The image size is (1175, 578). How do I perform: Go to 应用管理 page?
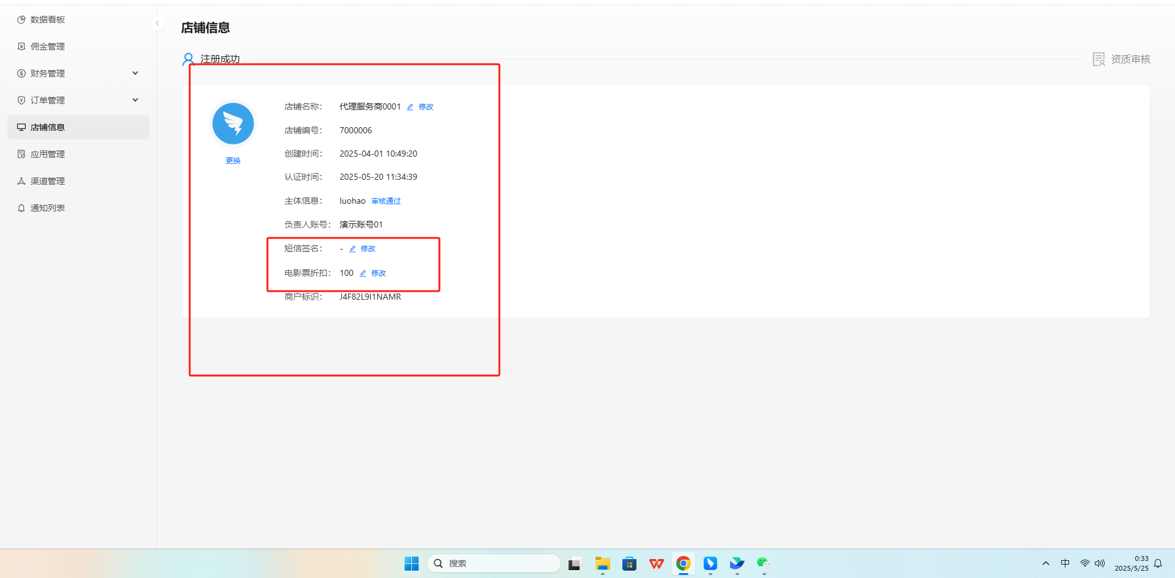point(47,154)
